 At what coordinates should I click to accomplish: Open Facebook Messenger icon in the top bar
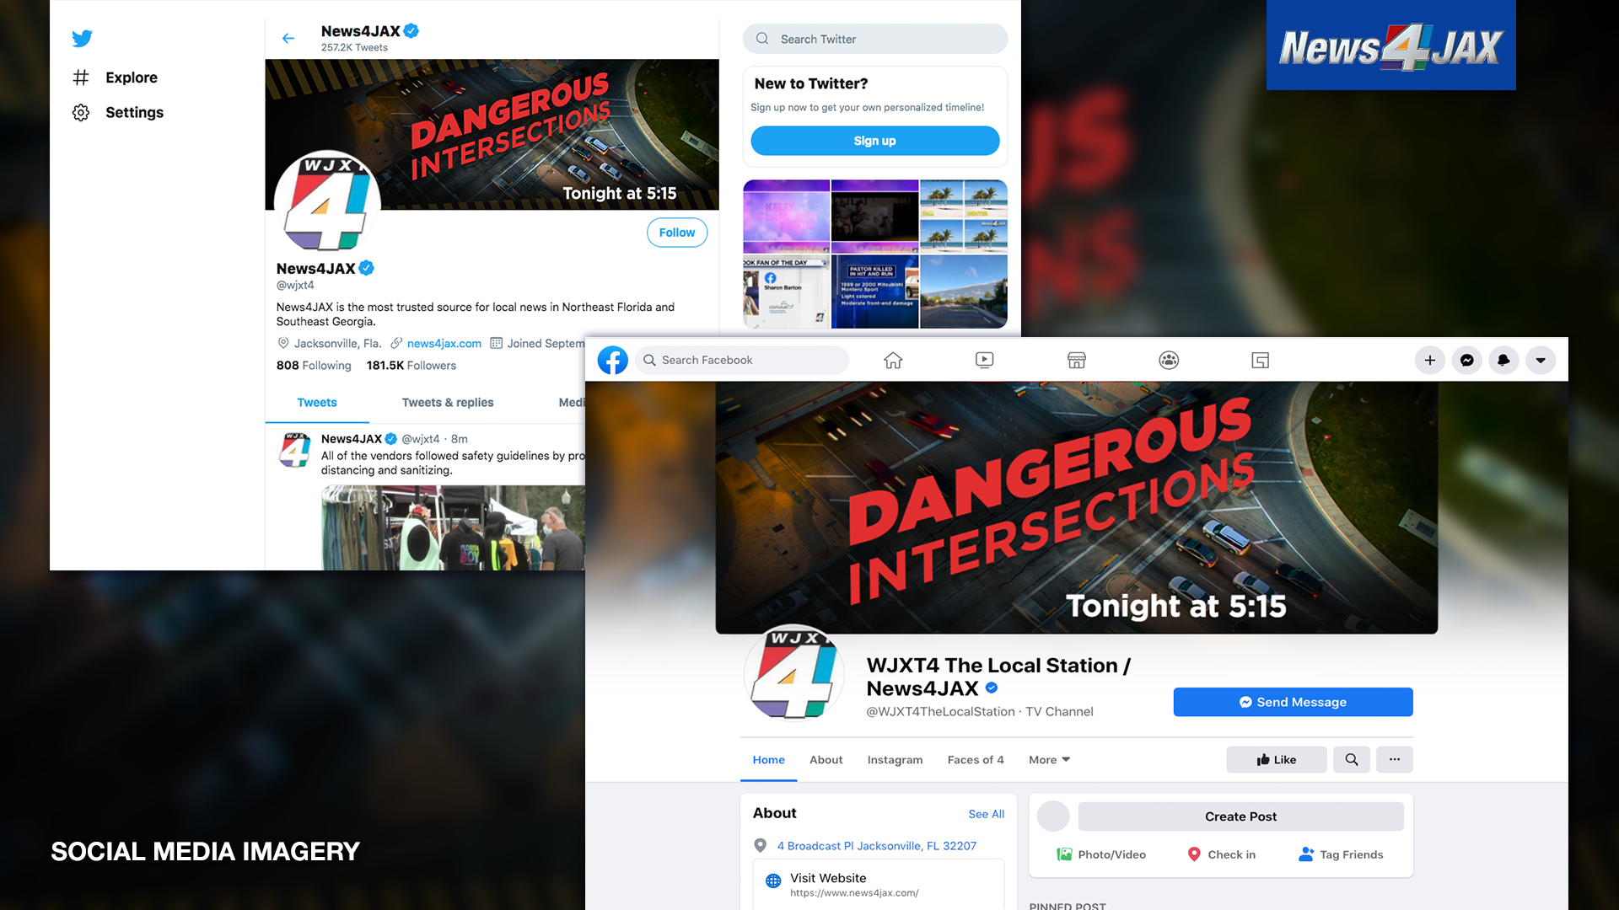click(x=1467, y=360)
